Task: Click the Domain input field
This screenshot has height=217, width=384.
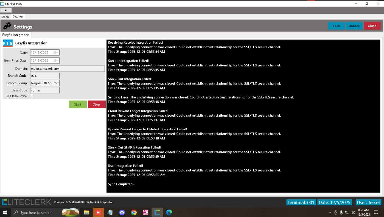Action: 67,69
